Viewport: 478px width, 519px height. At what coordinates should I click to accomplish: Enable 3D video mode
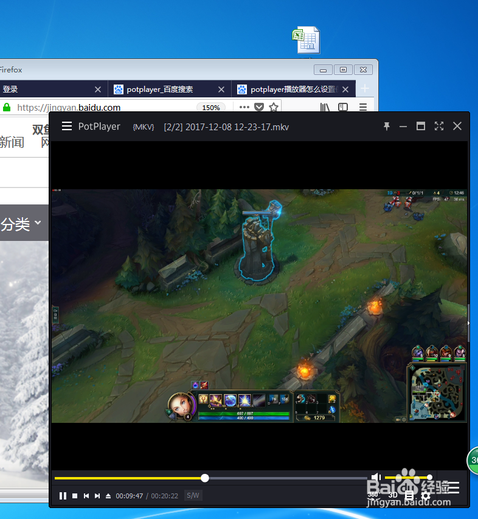pyautogui.click(x=393, y=495)
